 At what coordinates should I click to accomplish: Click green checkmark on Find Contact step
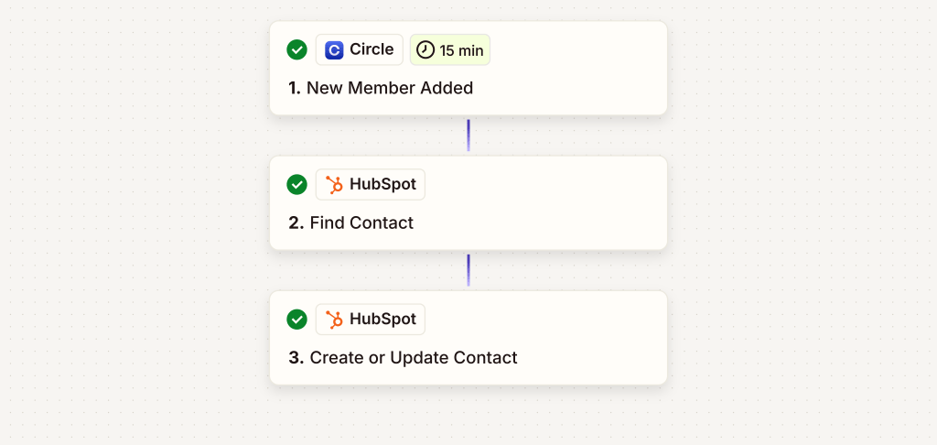[296, 185]
